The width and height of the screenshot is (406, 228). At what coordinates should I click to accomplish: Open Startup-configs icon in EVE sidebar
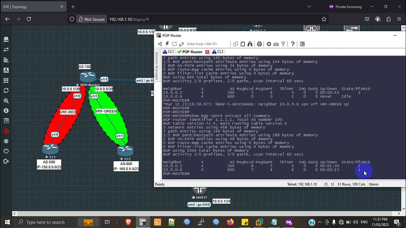[x=6, y=70]
